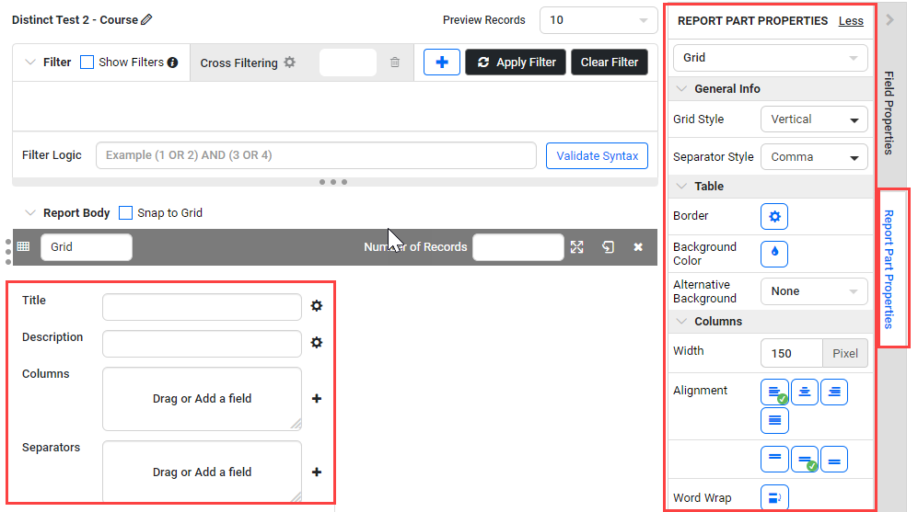Collapse Columns section
The image size is (918, 512).
[x=681, y=322]
